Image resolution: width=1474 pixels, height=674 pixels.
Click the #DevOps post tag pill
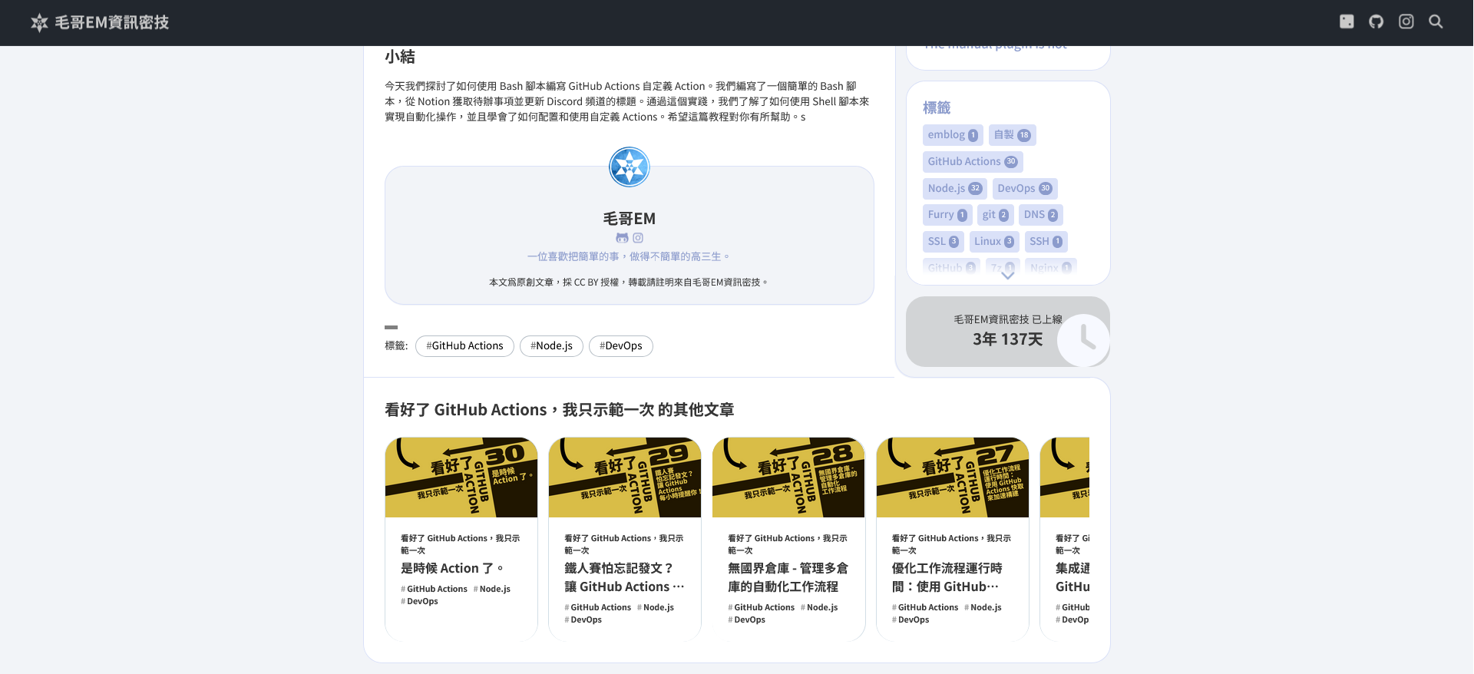point(621,346)
